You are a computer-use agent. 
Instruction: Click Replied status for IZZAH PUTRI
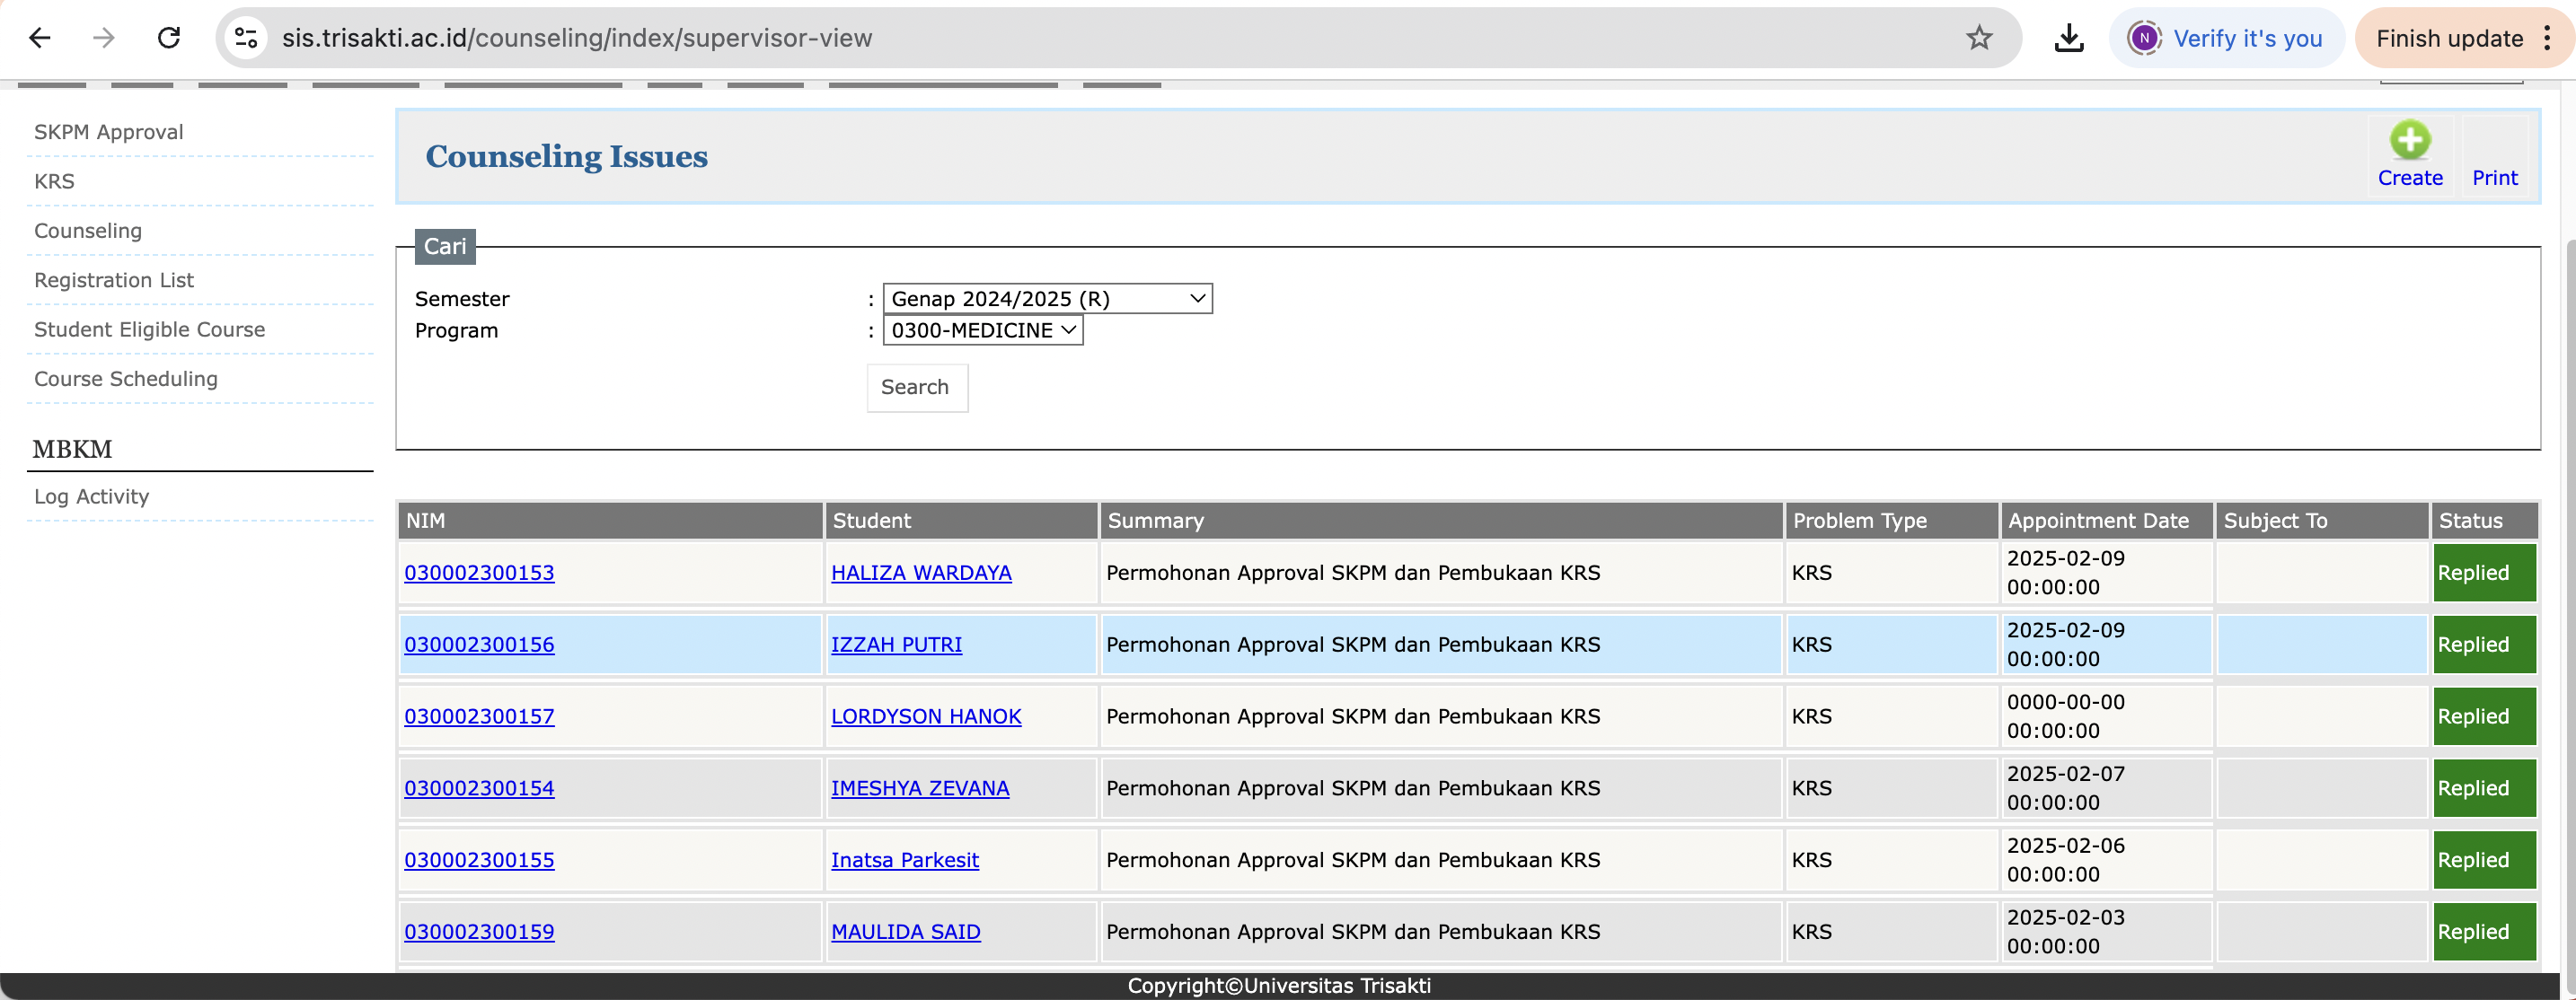pyautogui.click(x=2484, y=645)
